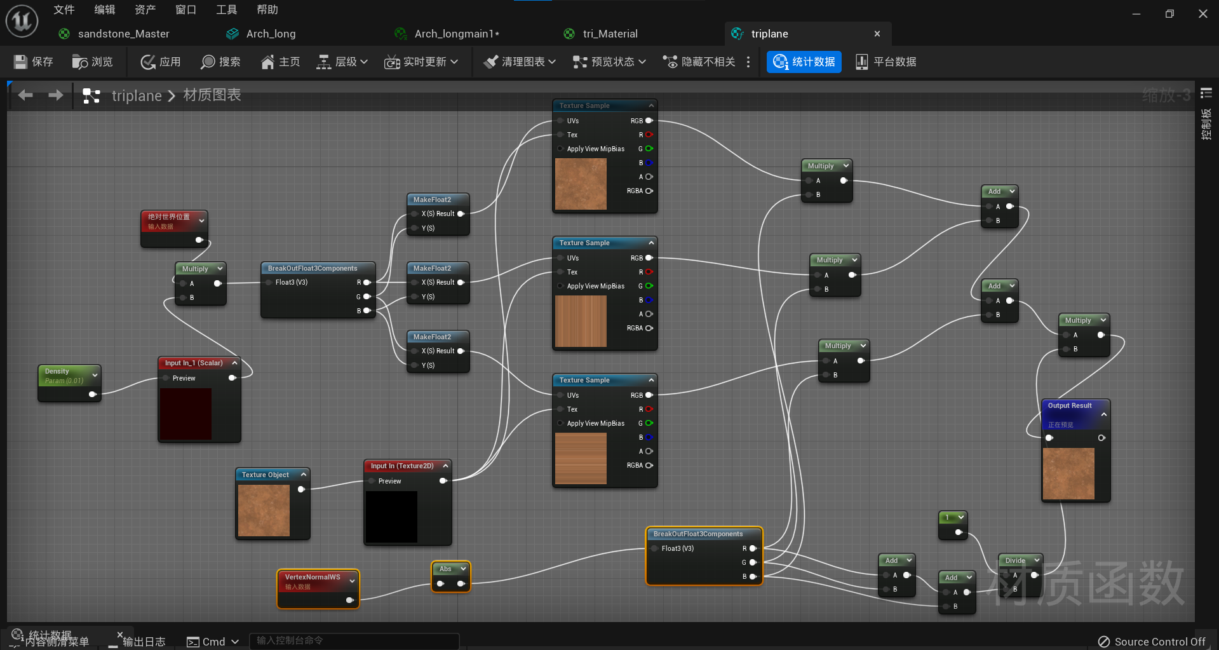Open the 预览状态 preview state dropdown

point(610,62)
